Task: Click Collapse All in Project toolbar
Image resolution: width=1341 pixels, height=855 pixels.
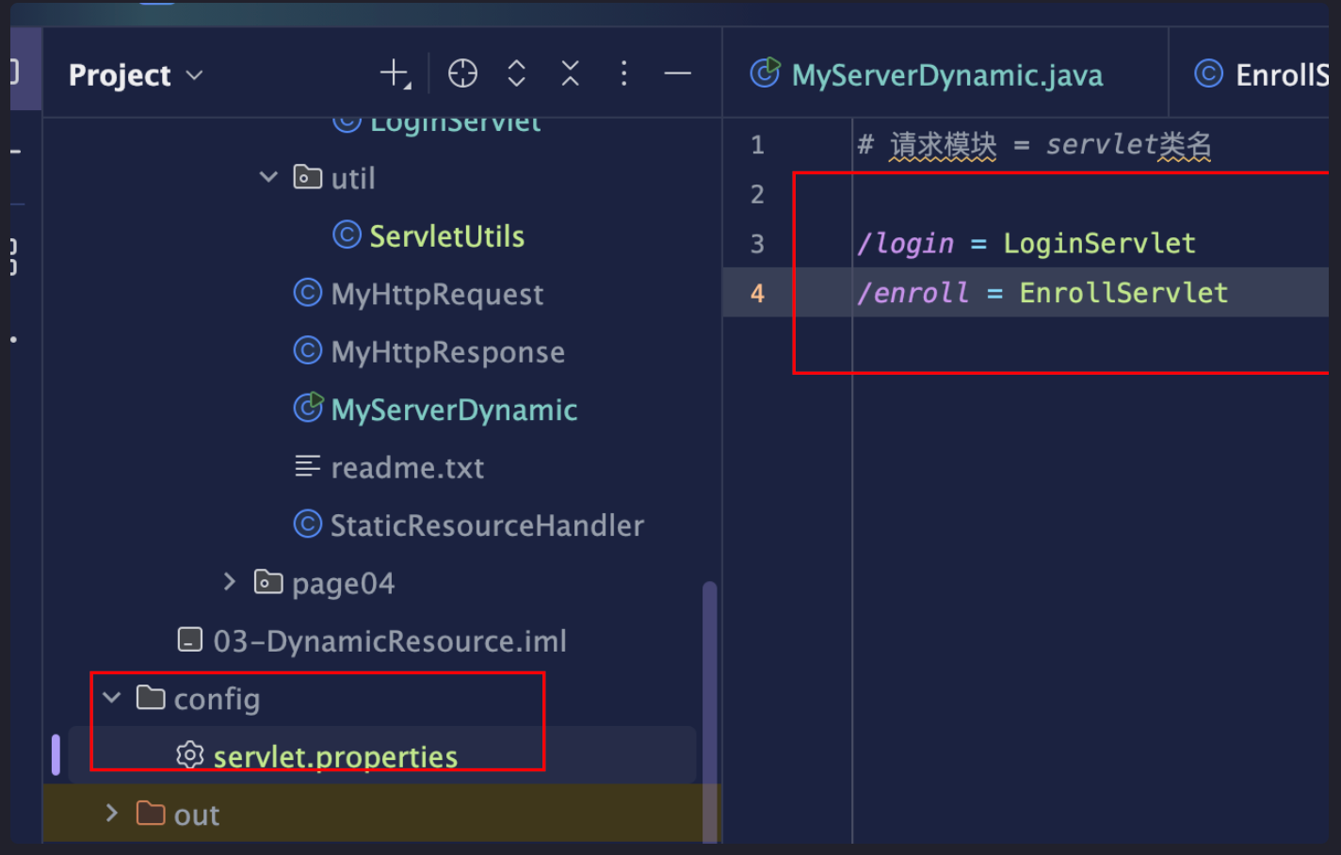Action: (x=571, y=73)
